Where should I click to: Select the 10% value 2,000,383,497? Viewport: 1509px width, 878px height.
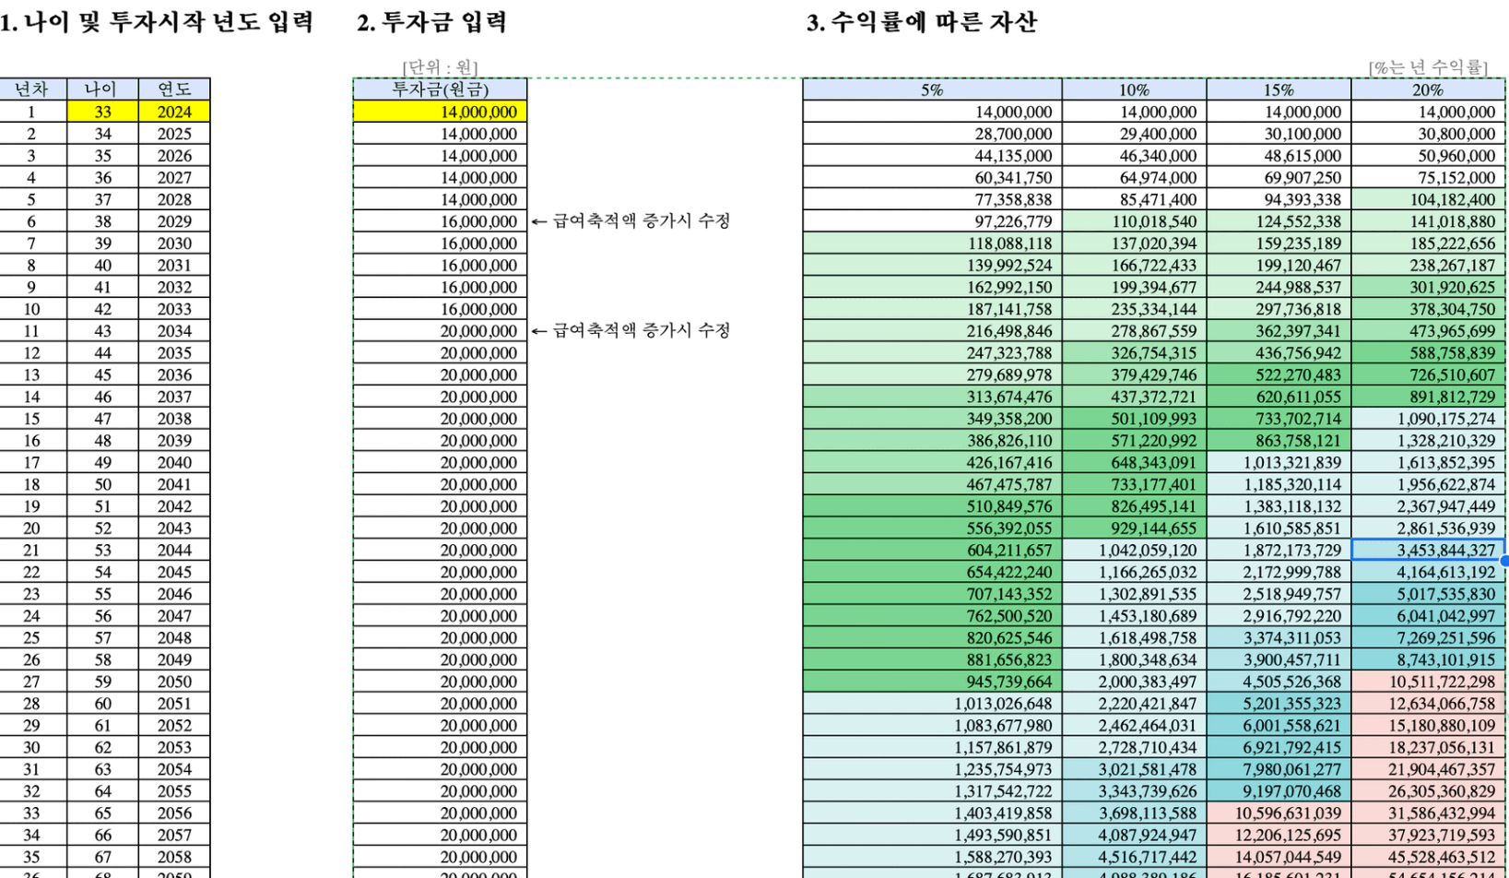1134,682
